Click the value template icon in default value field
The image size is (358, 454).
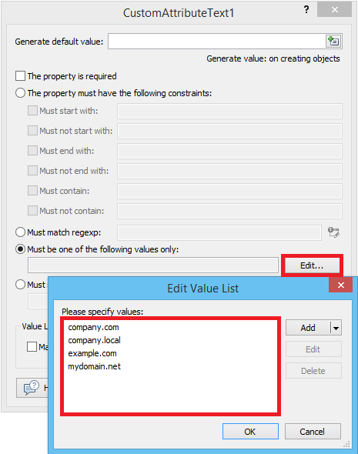coord(333,41)
